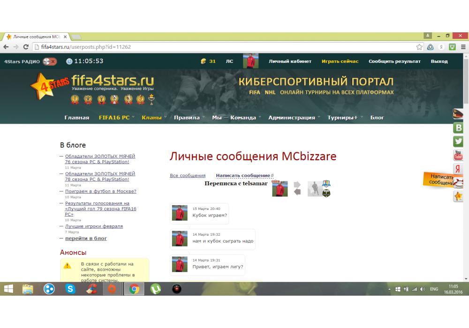This screenshot has width=469, height=328.
Task: Click Сообщить результат
Action: click(394, 61)
